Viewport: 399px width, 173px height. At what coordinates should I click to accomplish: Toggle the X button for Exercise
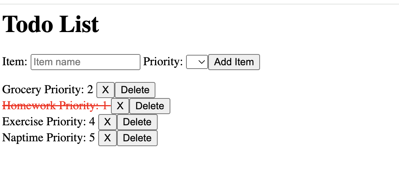[108, 122]
